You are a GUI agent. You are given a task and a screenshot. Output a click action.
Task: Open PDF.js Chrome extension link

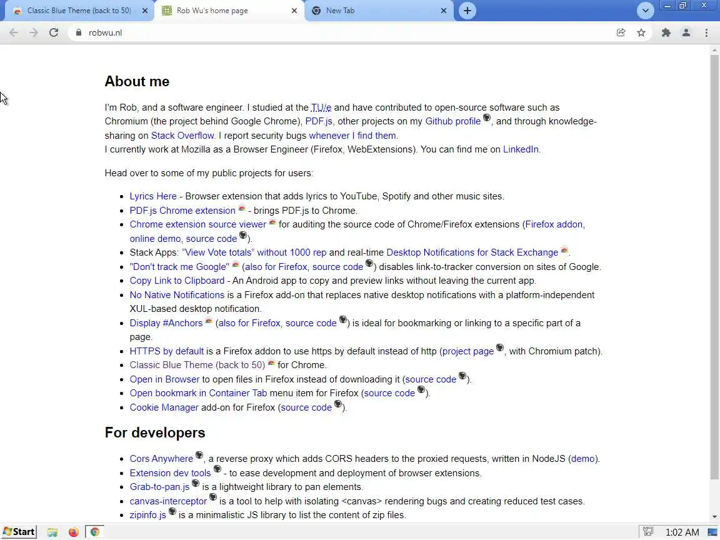[182, 210]
